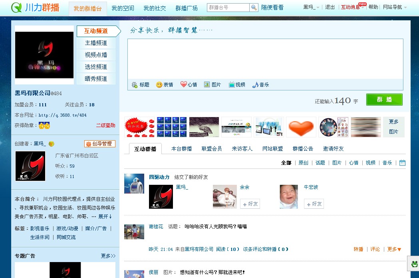Insert a title using 标题 icon

pos(141,85)
